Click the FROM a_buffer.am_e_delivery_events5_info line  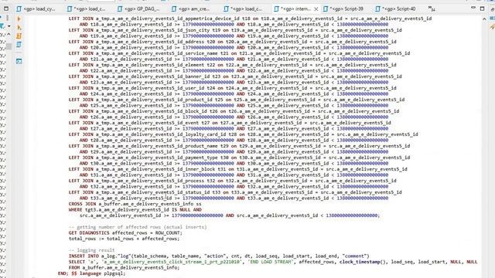(x=124, y=268)
